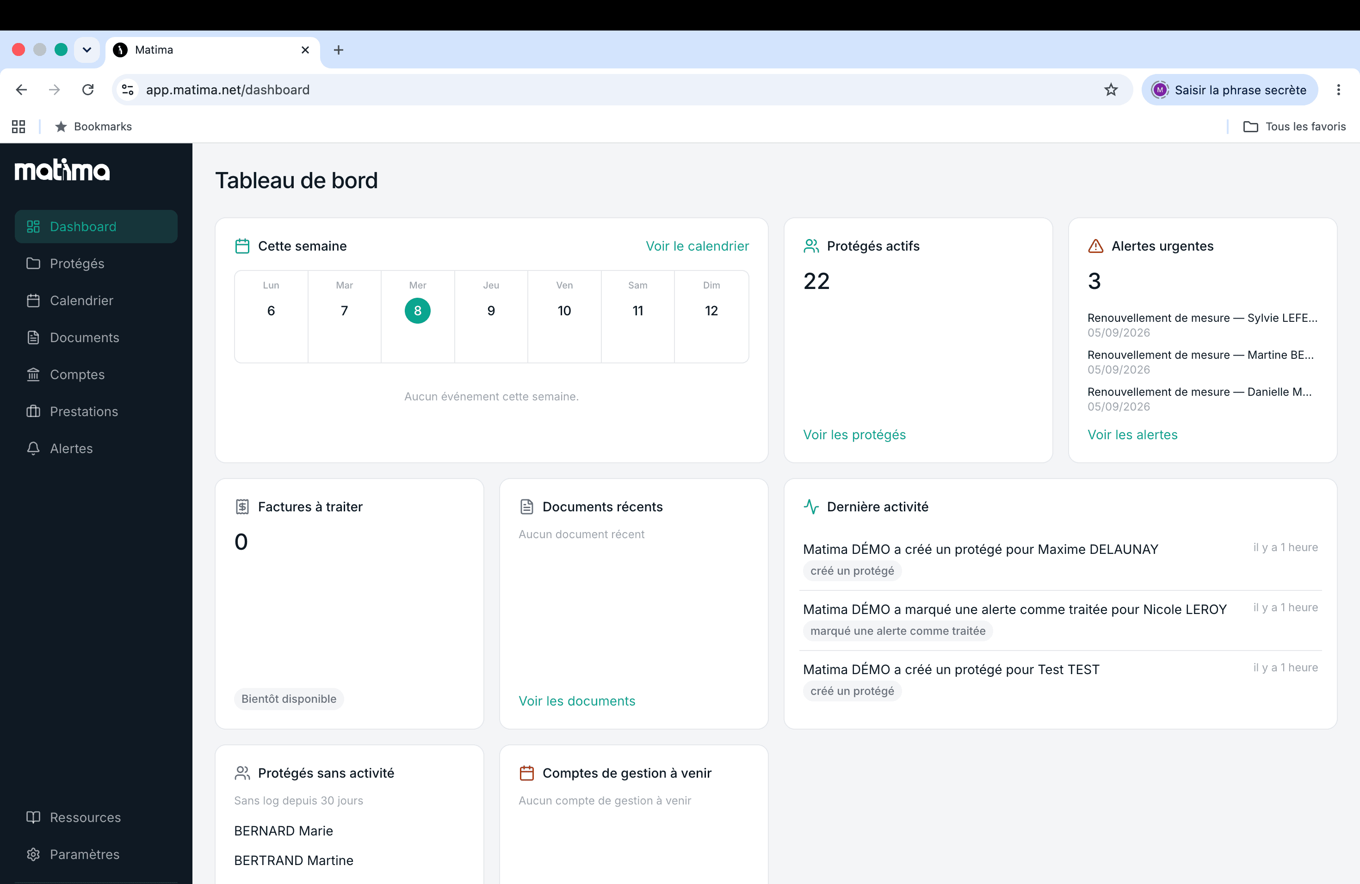Screen dimensions: 1360x884
Task: Click the Matima logo
Action: (x=62, y=170)
